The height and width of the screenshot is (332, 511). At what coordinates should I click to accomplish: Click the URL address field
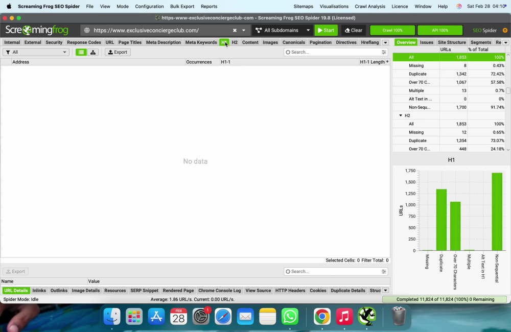[162, 30]
